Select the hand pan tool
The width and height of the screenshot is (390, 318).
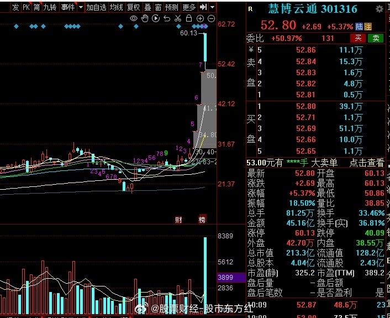(x=145, y=18)
